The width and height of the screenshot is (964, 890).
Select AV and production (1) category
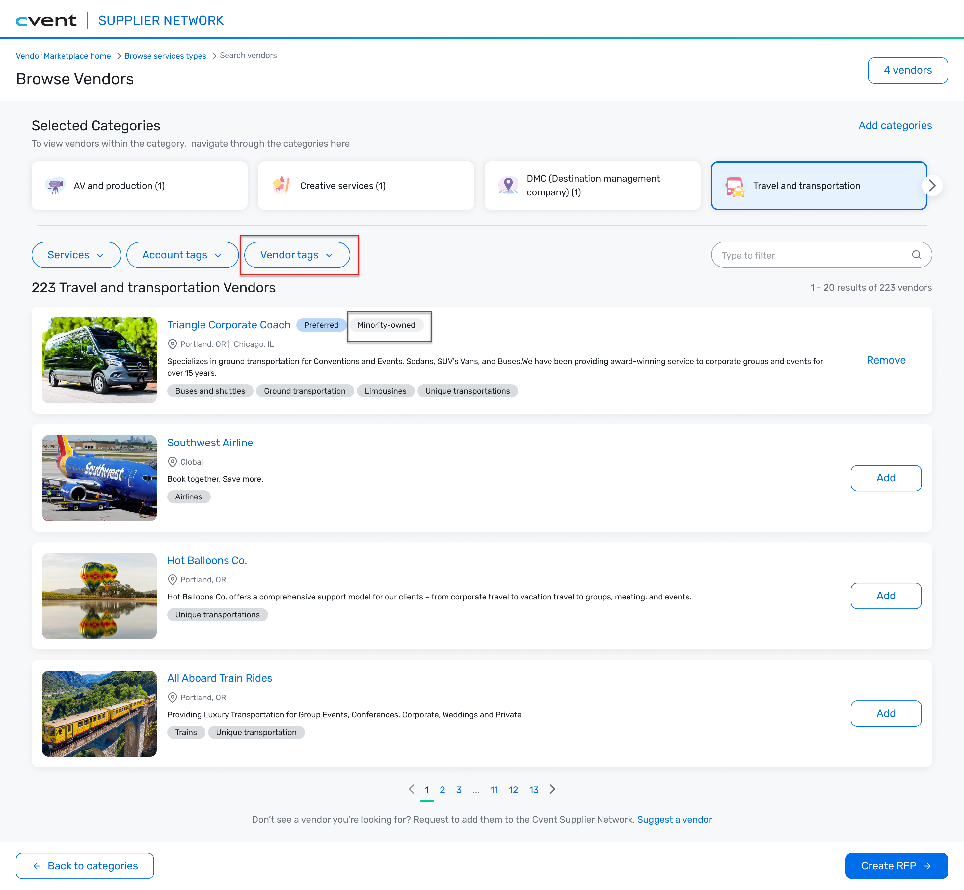pos(139,186)
